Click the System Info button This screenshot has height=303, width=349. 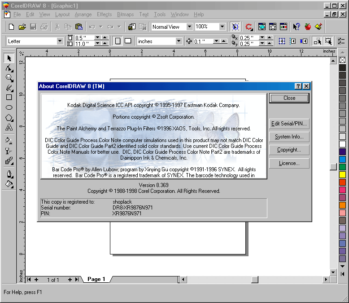pos(289,137)
